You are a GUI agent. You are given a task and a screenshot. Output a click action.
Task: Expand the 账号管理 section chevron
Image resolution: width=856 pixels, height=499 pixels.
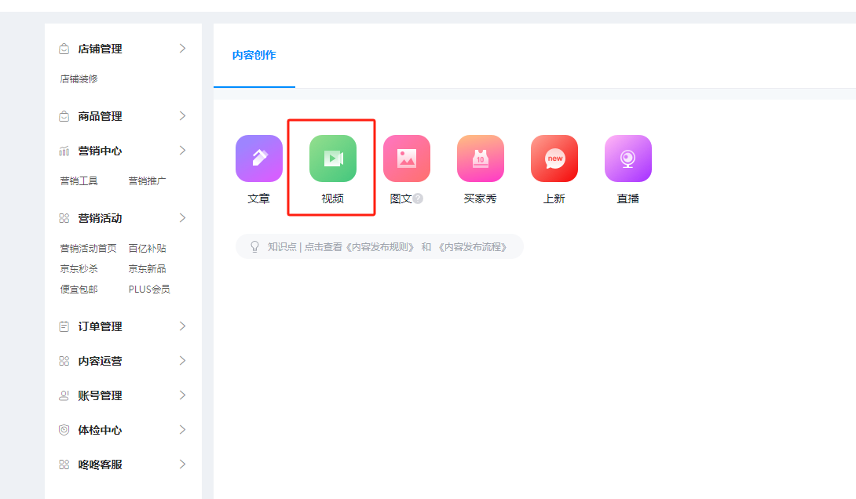coord(182,395)
